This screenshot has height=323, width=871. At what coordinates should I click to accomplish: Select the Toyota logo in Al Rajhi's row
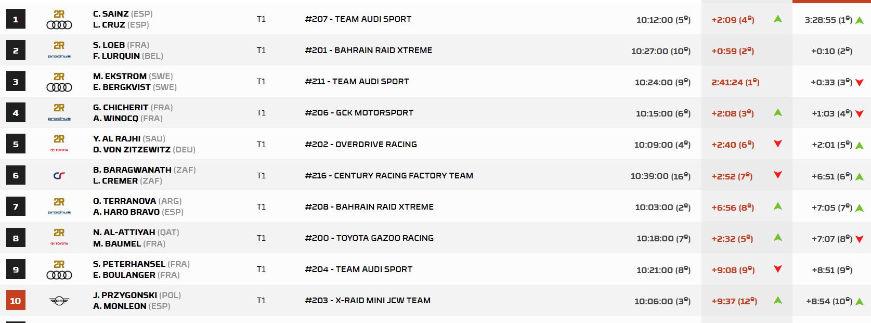tap(59, 150)
